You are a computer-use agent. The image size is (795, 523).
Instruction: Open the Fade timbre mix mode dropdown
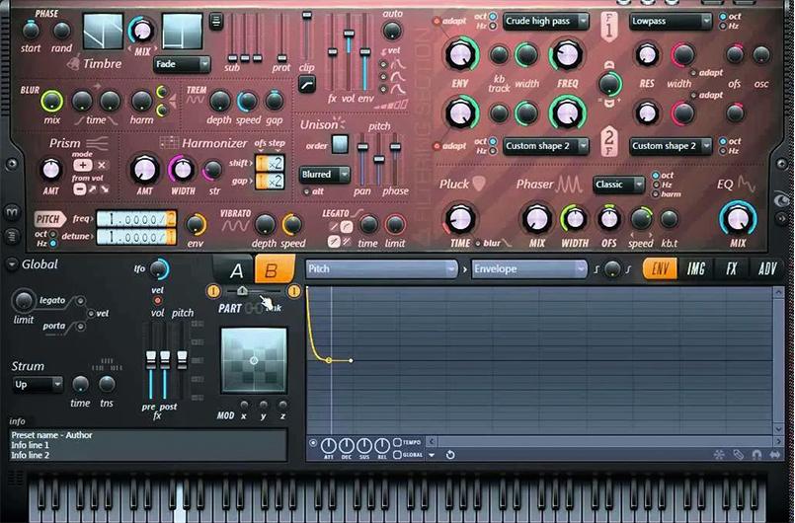[182, 64]
